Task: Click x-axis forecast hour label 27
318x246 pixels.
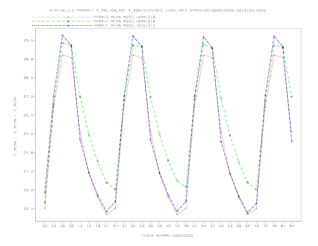Action: click(x=124, y=226)
